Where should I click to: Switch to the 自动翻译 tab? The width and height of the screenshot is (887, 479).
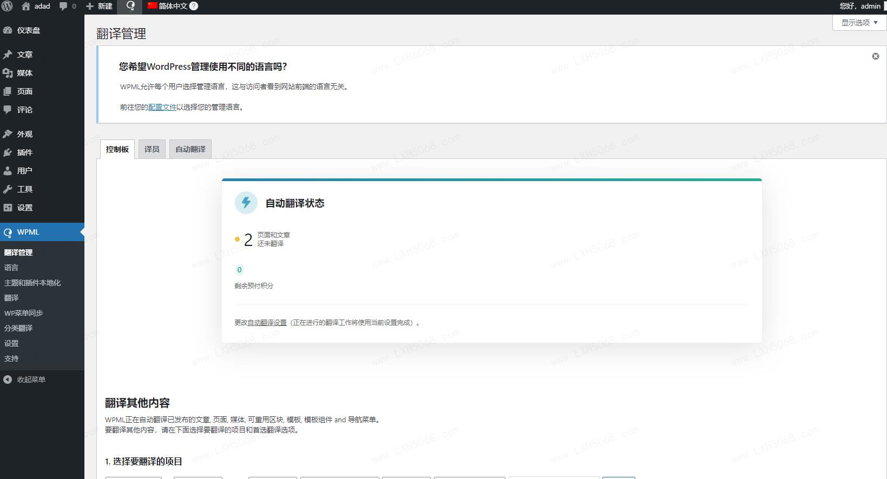190,149
